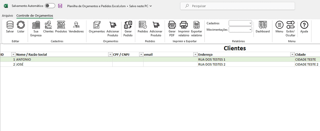
Task: Select the RUA DOS TESTES 2 cell
Action: (x=246, y=64)
